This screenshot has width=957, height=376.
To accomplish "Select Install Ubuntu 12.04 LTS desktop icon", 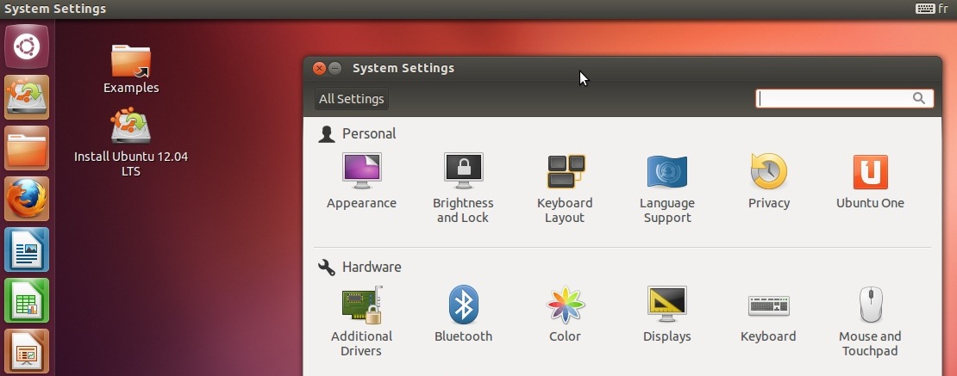I will 130,143.
